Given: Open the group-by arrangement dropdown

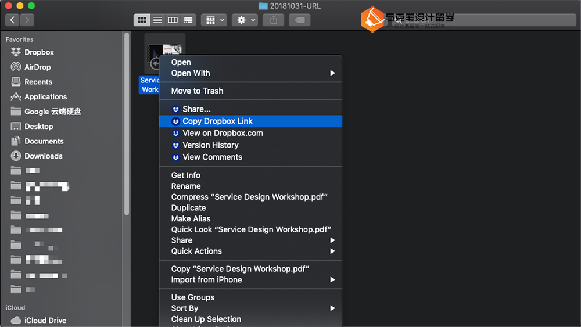Looking at the screenshot, I should pos(214,20).
